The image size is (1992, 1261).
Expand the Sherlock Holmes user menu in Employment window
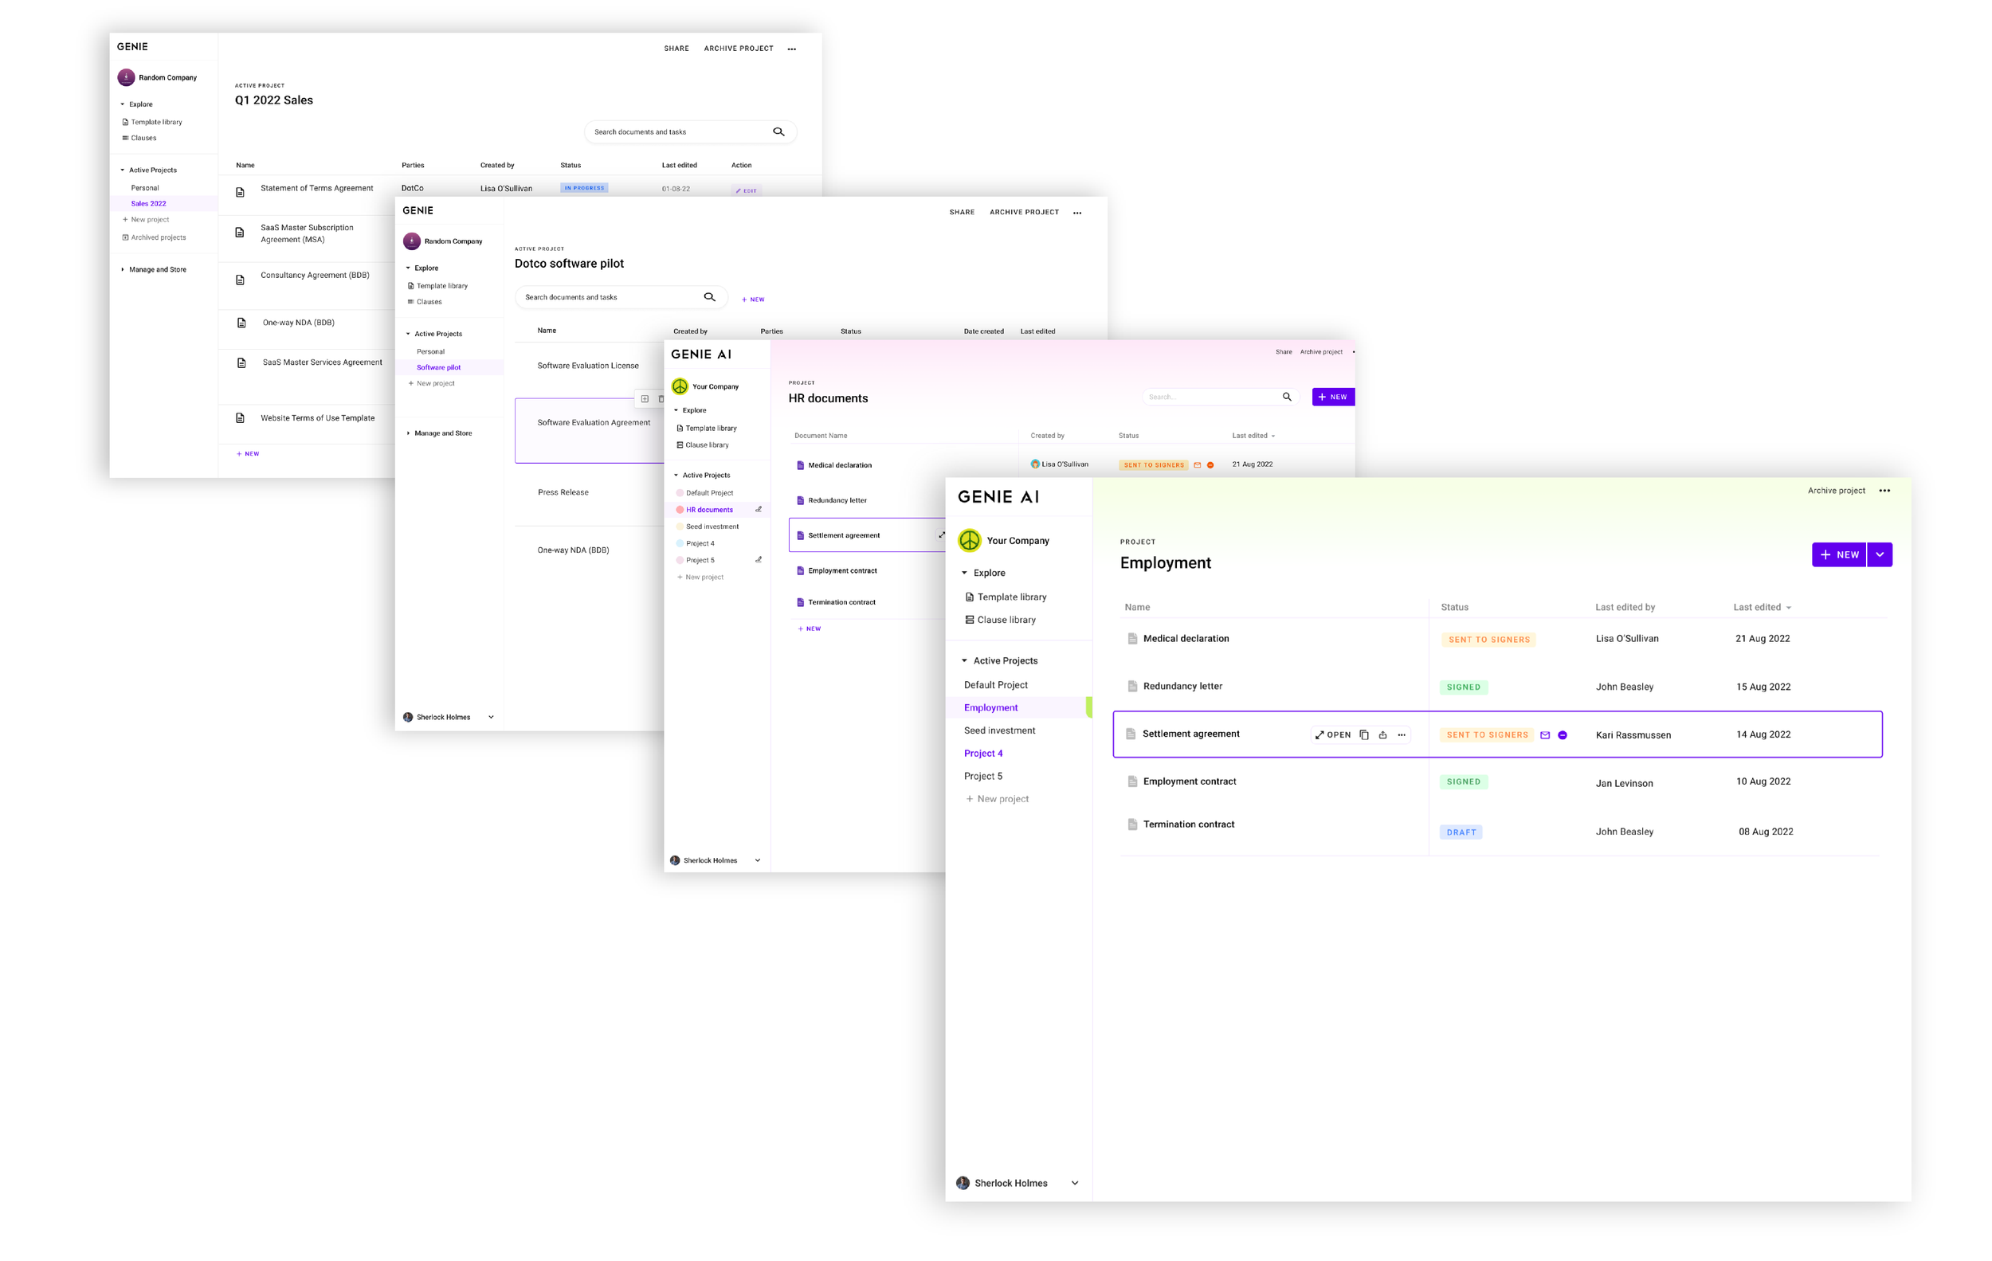[1075, 1182]
